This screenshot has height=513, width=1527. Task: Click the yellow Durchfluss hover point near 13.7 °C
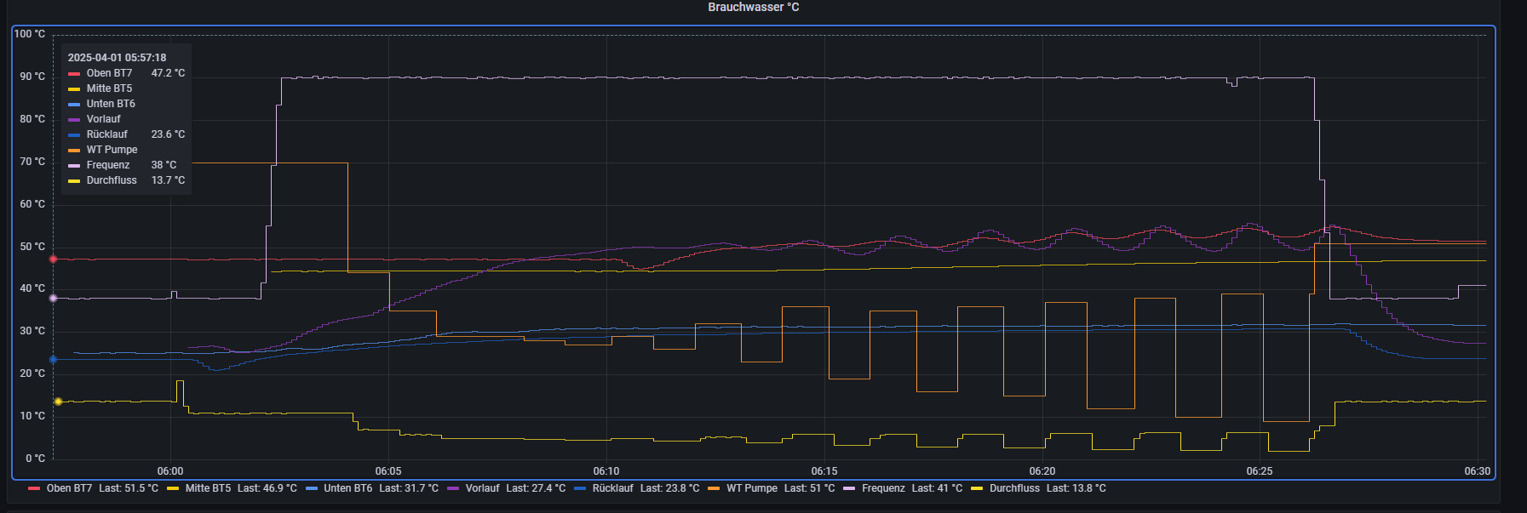58,402
